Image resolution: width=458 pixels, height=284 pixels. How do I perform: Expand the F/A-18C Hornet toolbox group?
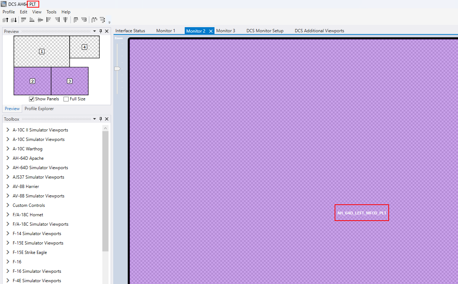click(x=8, y=214)
